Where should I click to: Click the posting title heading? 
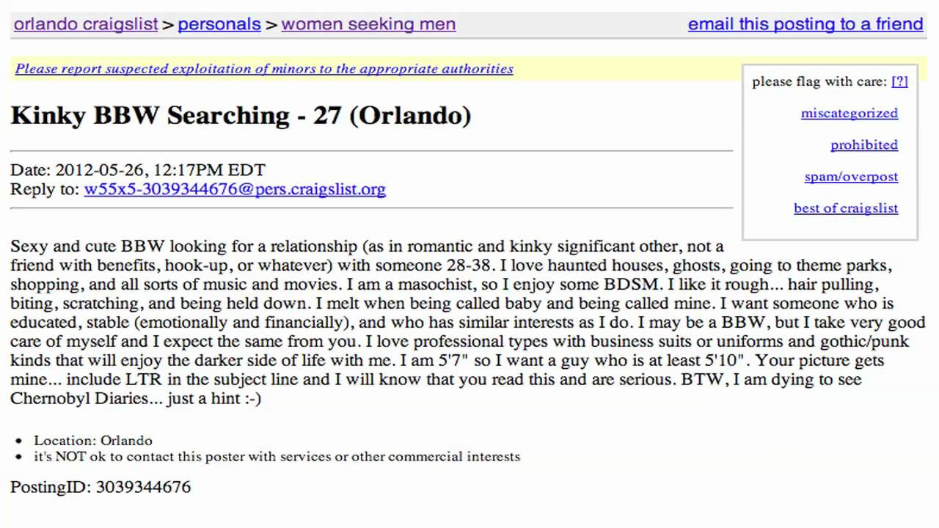point(241,115)
